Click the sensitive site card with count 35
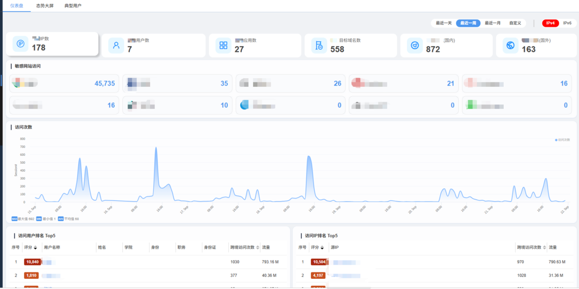This screenshot has height=289, width=579. point(177,83)
